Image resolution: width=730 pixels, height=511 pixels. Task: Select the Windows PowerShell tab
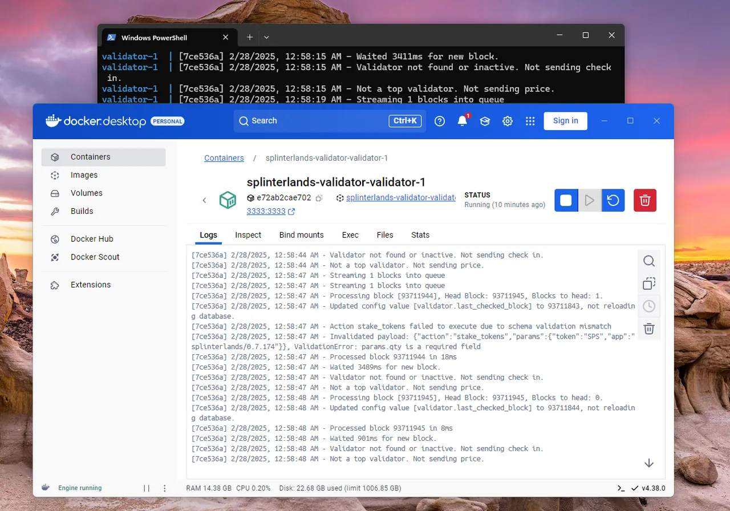pyautogui.click(x=168, y=38)
